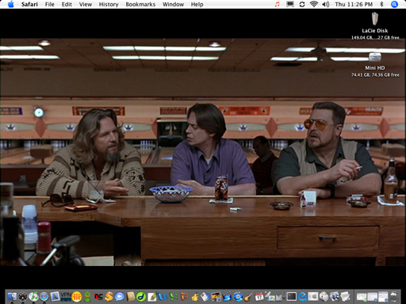Open the Window menu
Screen dimensions: 406x304
pos(173,4)
